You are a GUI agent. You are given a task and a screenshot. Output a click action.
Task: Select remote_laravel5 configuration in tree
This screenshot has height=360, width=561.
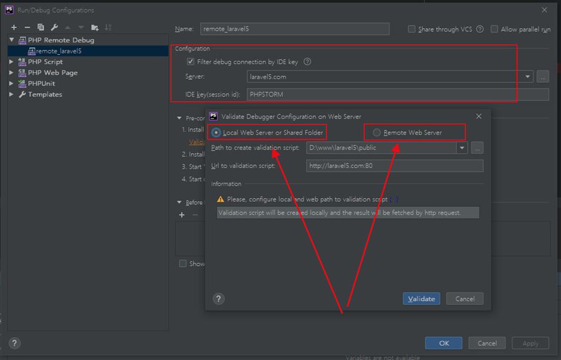59,51
